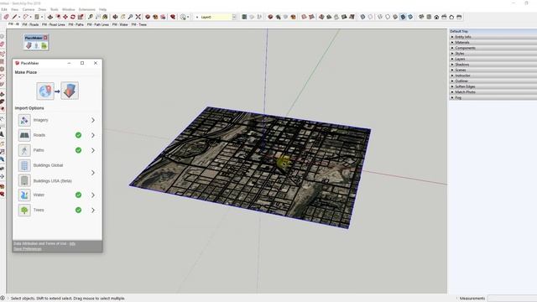Expand the Layers tray panel
Screen dimensions: 537x302
coord(493,59)
